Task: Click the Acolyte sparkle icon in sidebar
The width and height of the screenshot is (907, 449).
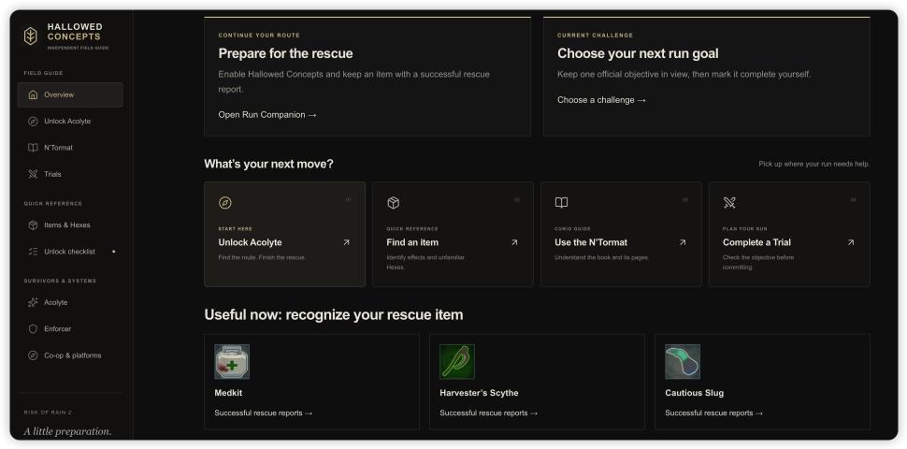Action: (33, 303)
